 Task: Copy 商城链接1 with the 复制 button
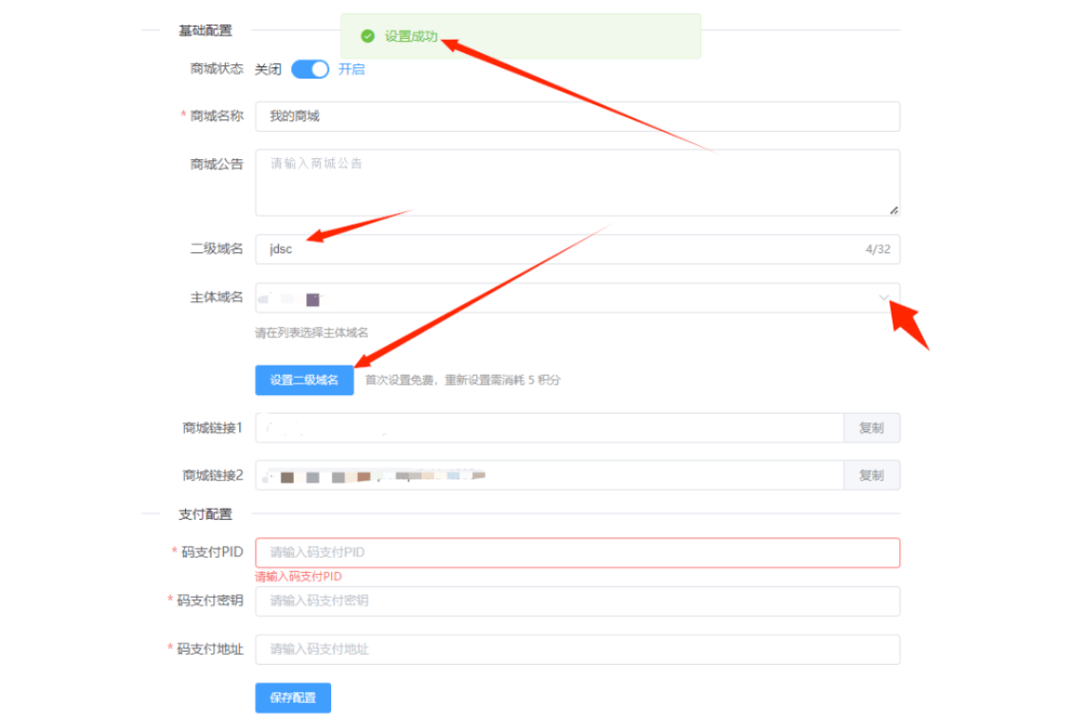click(x=871, y=428)
